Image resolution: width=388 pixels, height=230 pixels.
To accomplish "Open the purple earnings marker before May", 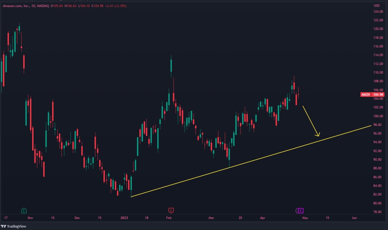I will [301, 211].
